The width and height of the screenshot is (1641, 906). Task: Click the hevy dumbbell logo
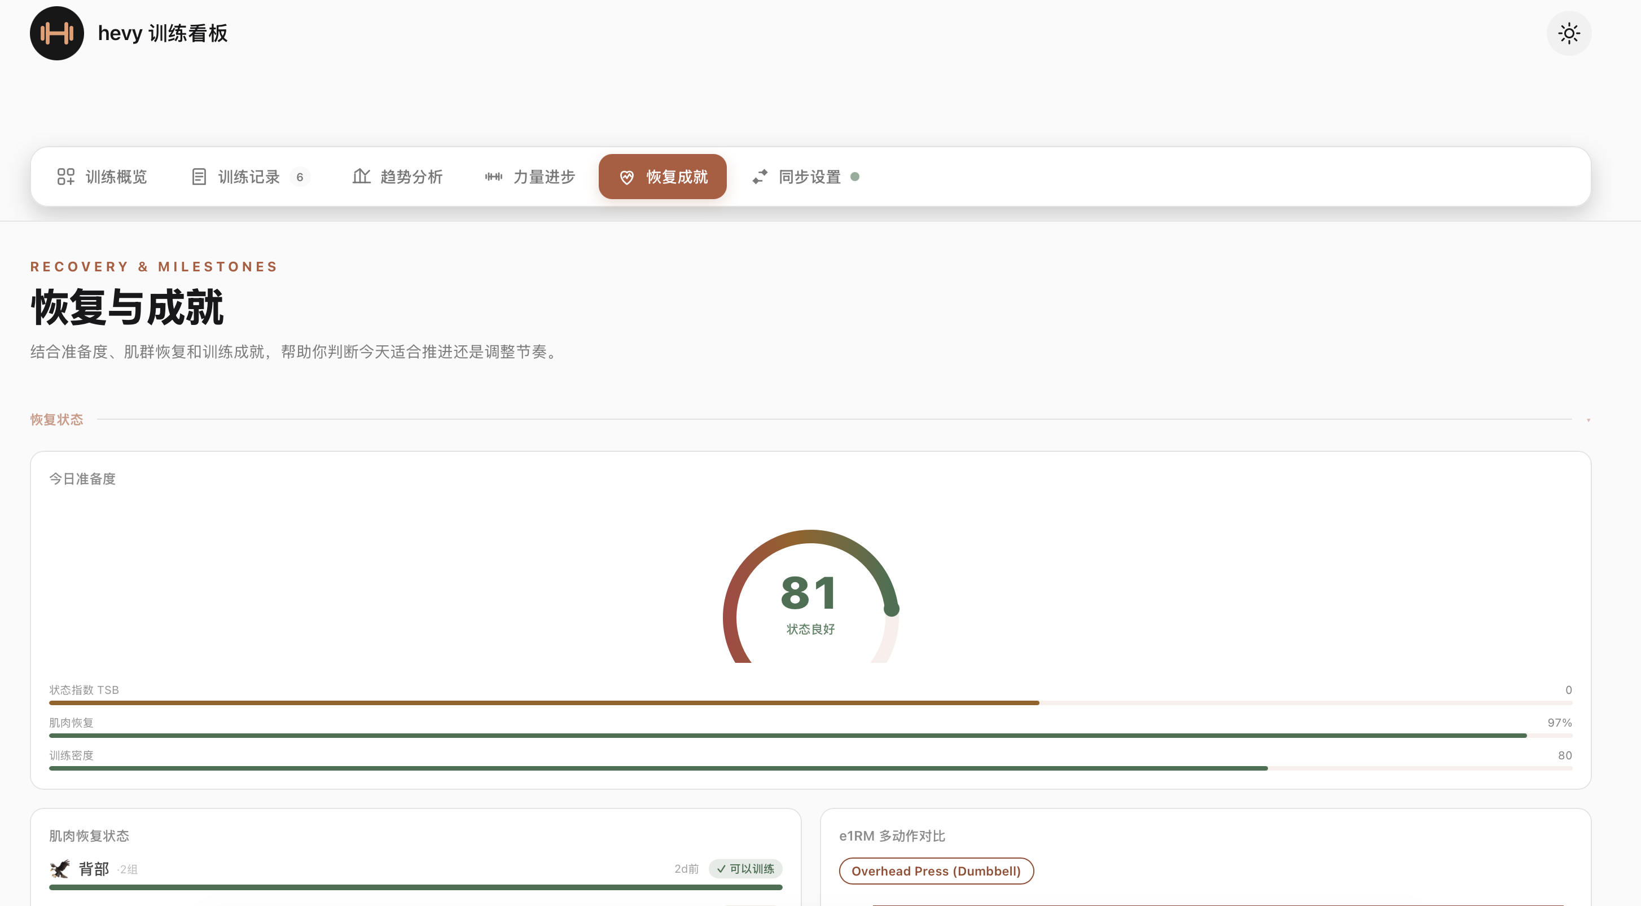pyautogui.click(x=56, y=33)
